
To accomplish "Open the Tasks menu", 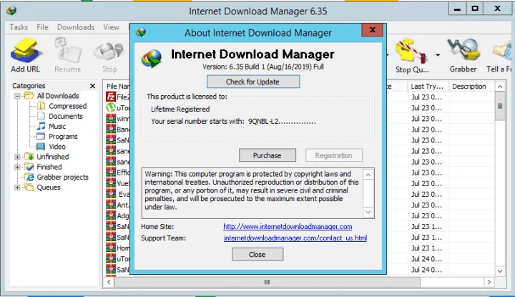I will tap(19, 27).
